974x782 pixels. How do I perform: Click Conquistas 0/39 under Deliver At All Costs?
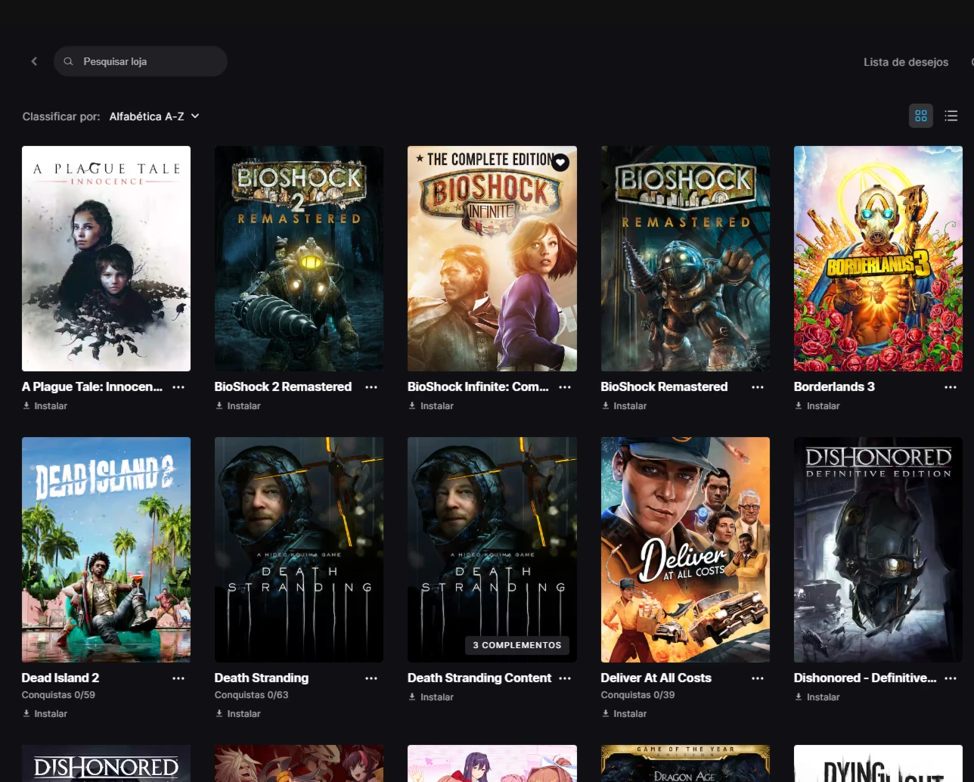637,695
